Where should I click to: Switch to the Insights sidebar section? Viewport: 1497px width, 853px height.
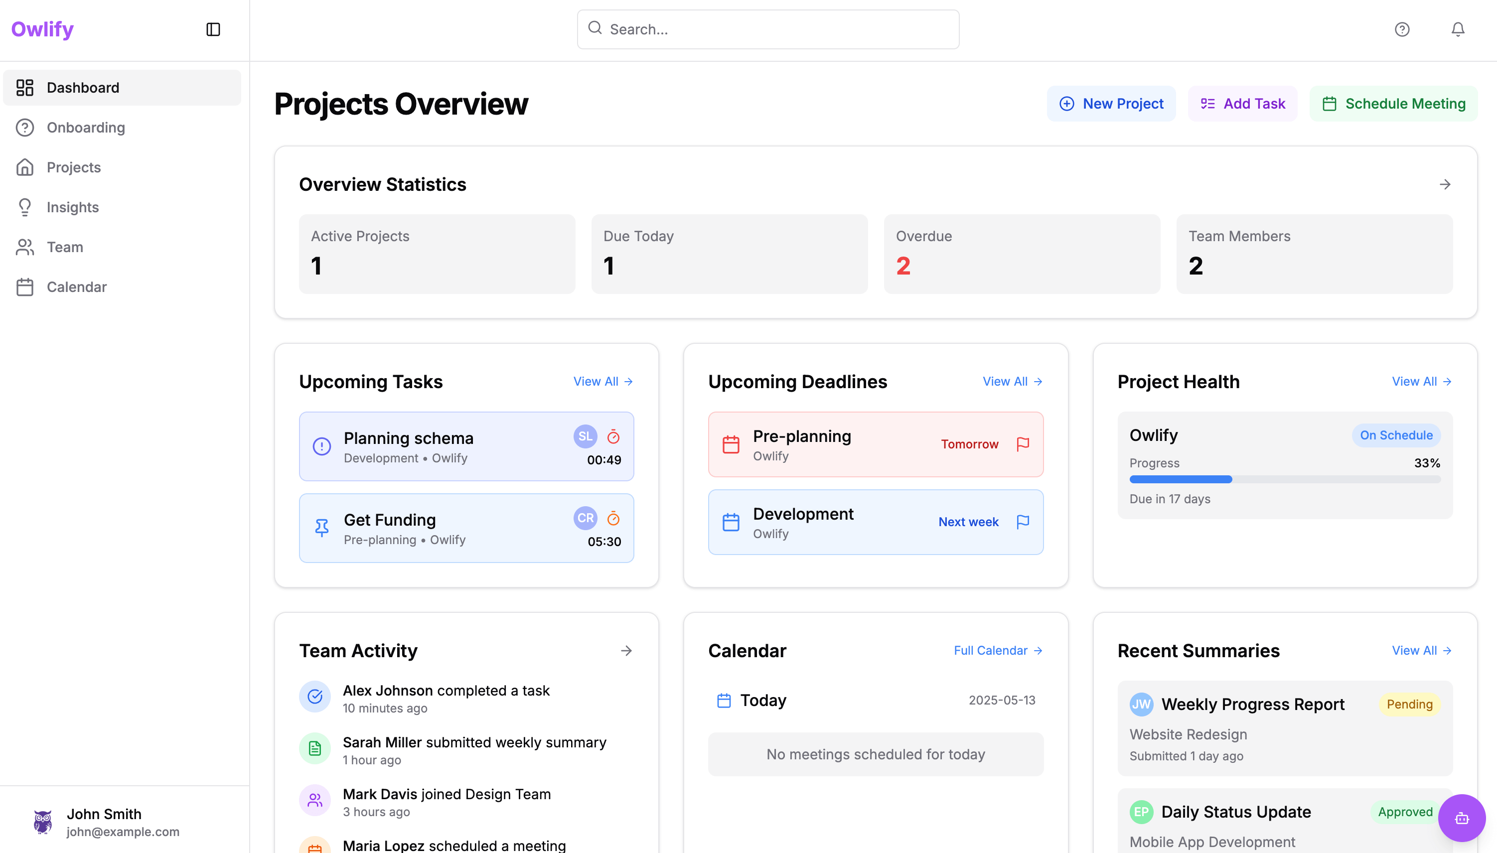[73, 207]
